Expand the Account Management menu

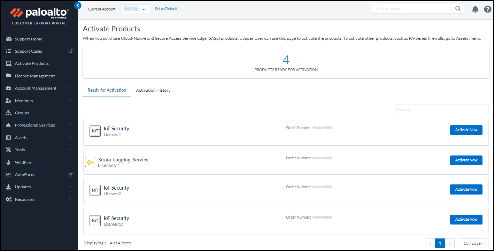36,88
